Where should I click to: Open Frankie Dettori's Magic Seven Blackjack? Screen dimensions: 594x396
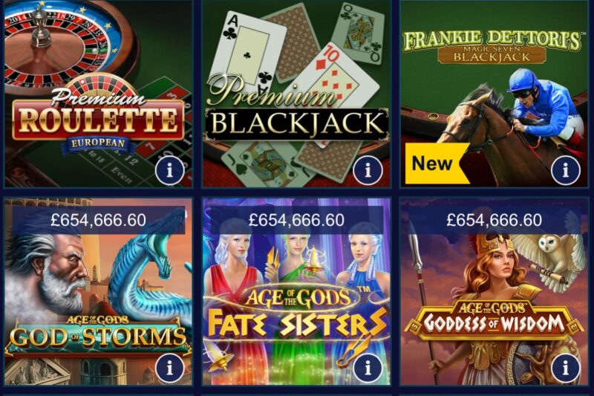pyautogui.click(x=495, y=94)
